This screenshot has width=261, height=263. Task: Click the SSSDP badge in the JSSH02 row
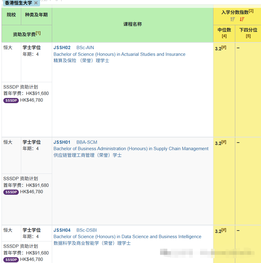click(11, 100)
